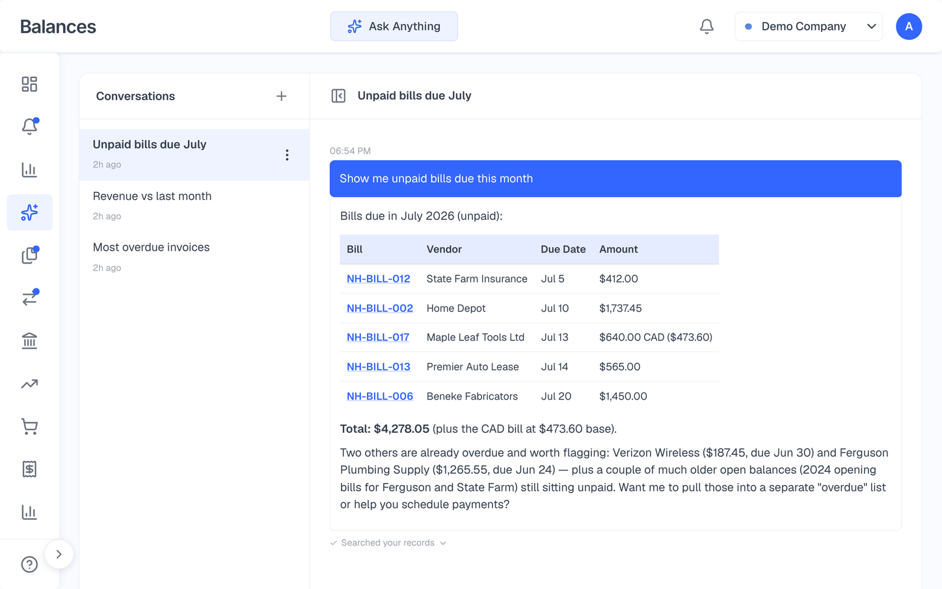Click the top header notification bell
942x589 pixels.
tap(706, 27)
